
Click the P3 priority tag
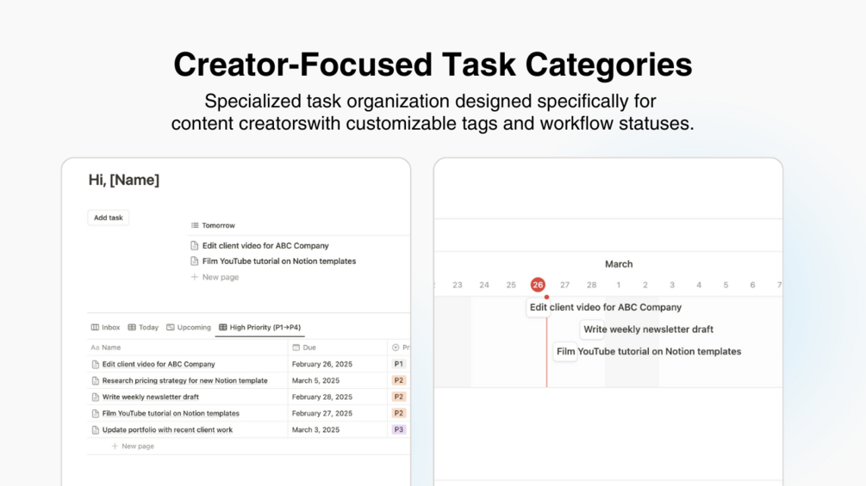[399, 430]
